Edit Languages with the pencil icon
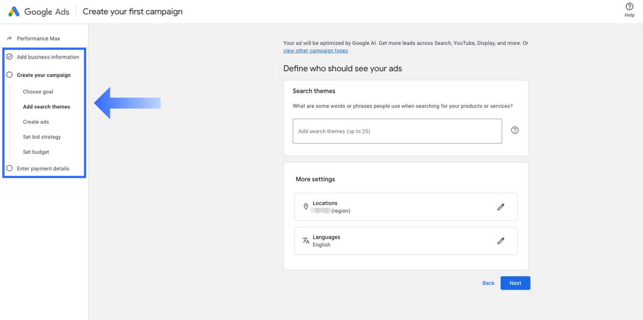Image resolution: width=643 pixels, height=320 pixels. click(501, 241)
